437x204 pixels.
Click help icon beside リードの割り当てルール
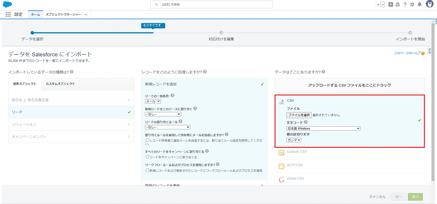(x=181, y=121)
